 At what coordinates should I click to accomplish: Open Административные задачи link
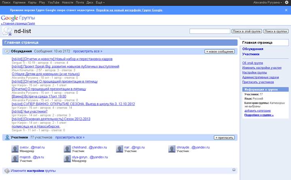[x=260, y=77]
